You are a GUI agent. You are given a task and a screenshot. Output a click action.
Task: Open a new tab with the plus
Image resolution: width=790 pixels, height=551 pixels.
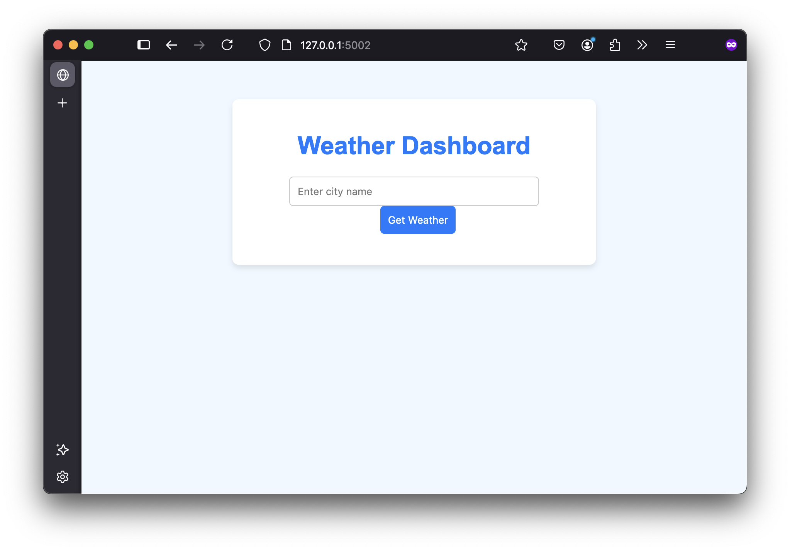click(62, 102)
